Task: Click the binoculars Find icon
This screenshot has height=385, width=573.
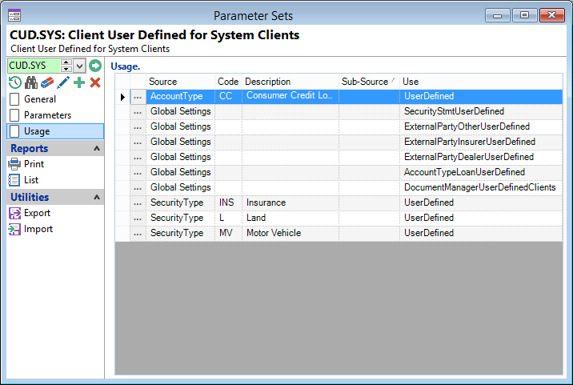Action: point(31,82)
